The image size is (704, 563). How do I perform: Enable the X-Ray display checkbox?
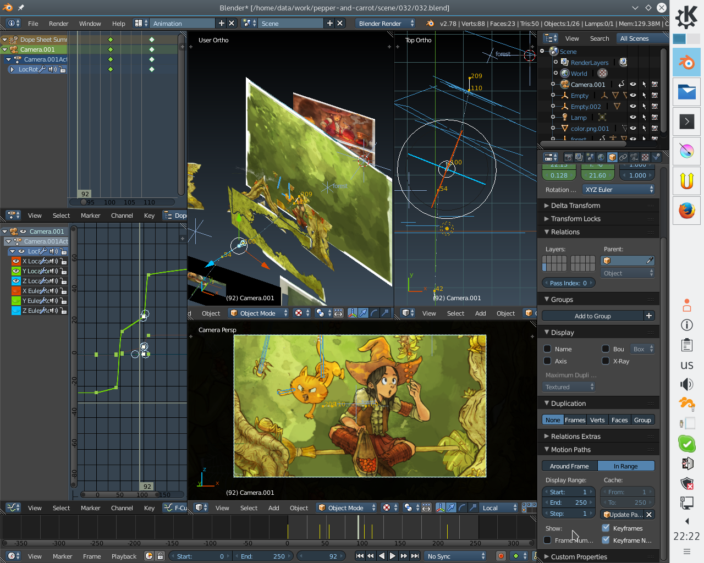point(606,361)
